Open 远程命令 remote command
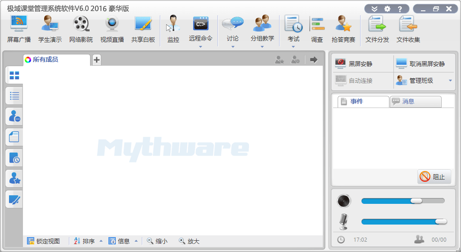This screenshot has height=252, width=461. click(x=200, y=28)
